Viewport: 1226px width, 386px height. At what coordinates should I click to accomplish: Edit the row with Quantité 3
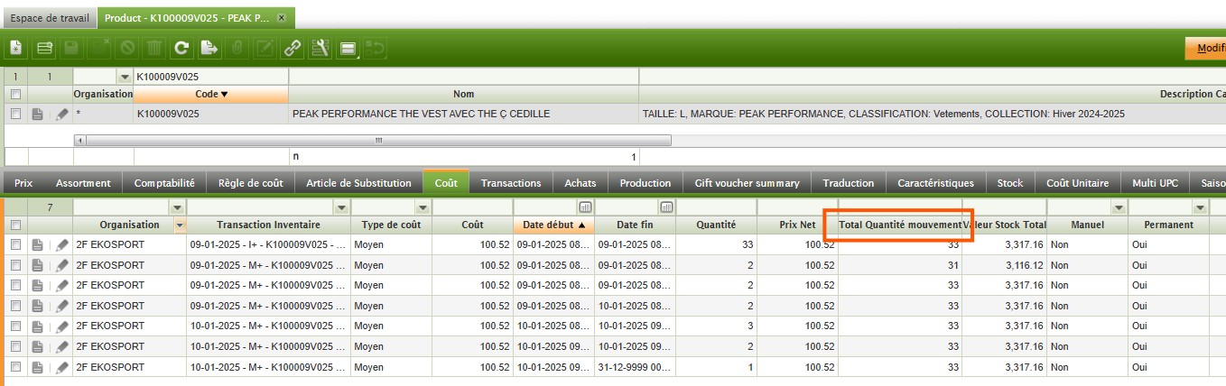(61, 326)
